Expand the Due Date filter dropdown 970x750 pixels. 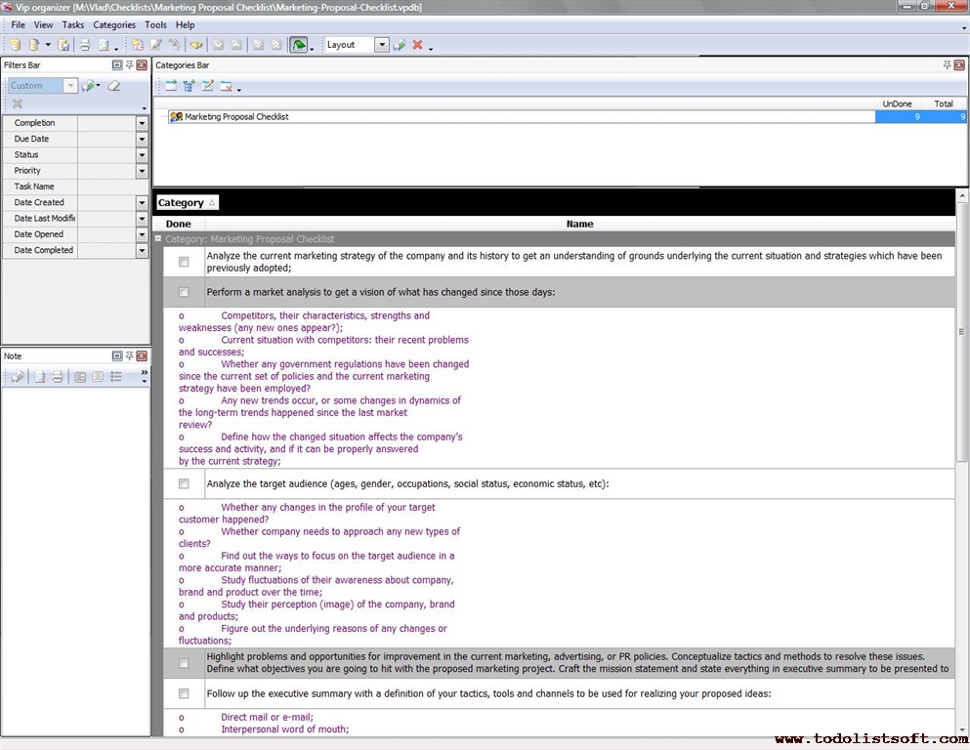click(x=142, y=139)
